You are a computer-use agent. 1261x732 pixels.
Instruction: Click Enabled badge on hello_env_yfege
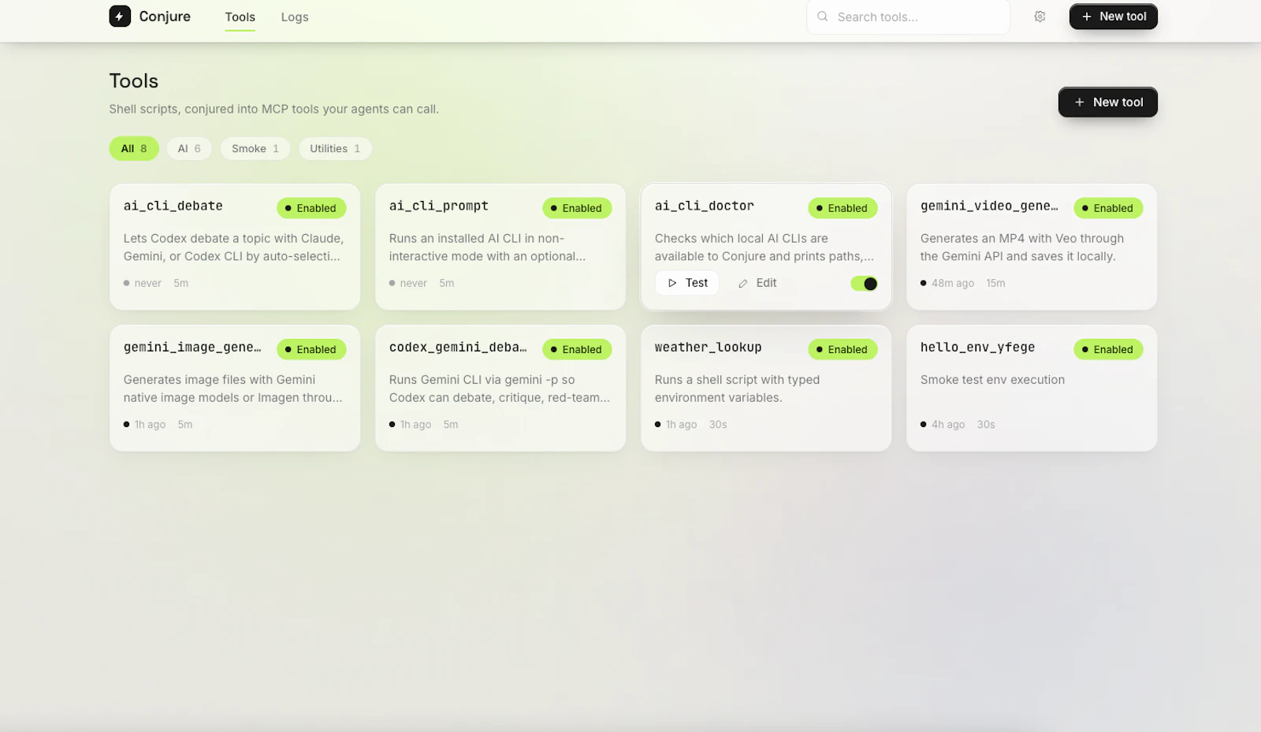(1108, 349)
